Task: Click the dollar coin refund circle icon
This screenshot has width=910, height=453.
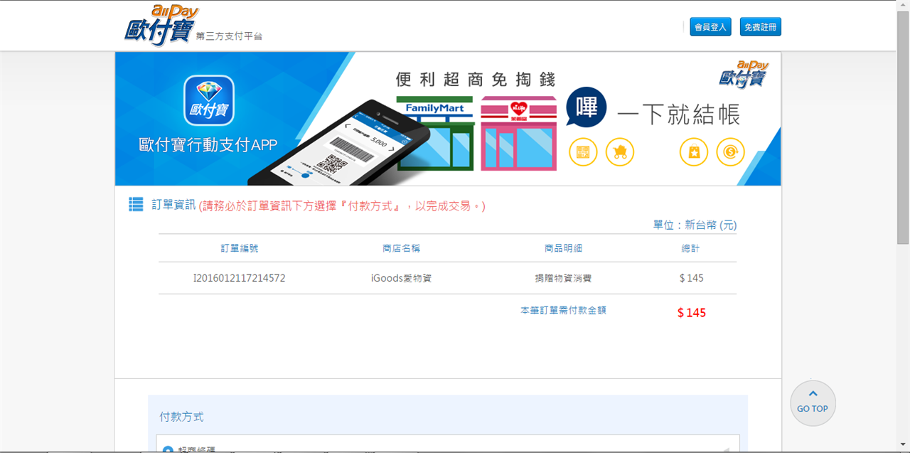Action: [730, 152]
